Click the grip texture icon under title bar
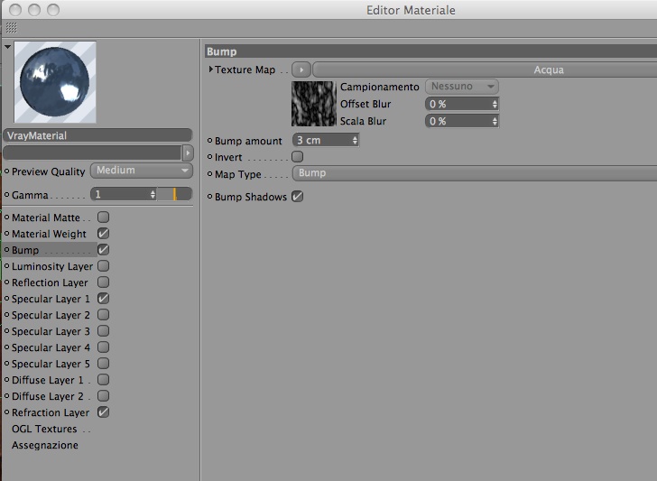 [12, 28]
